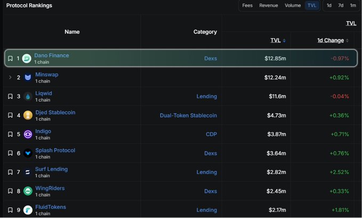Bookmark Surf Lending row
This screenshot has height=218, width=362.
click(10, 172)
